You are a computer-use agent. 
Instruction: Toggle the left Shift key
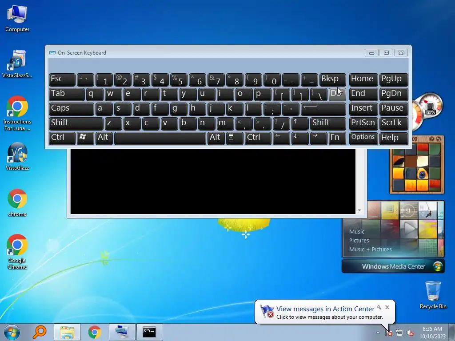click(x=76, y=123)
